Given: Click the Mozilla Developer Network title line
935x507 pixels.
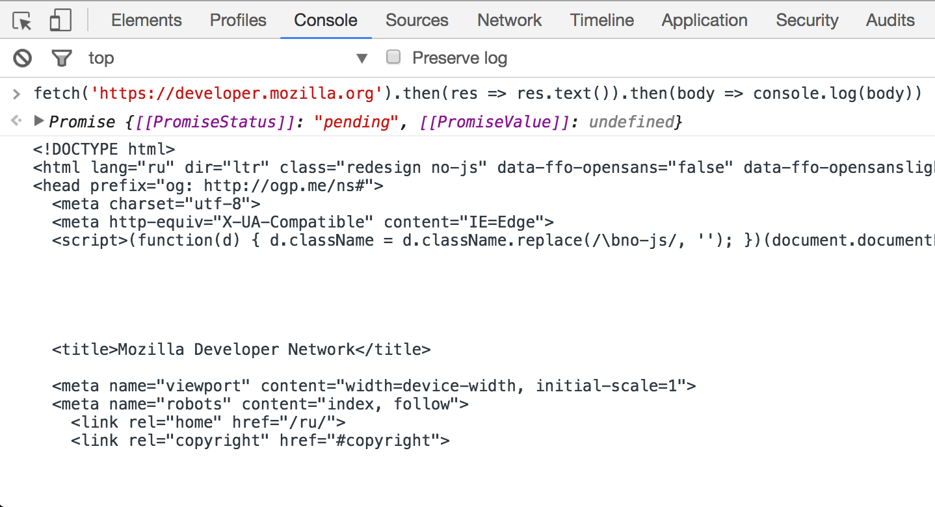Looking at the screenshot, I should pos(241,350).
